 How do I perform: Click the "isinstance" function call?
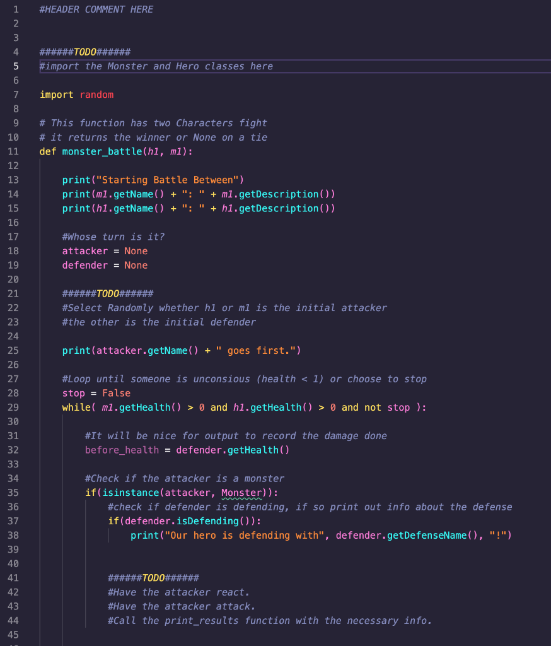[x=130, y=493]
